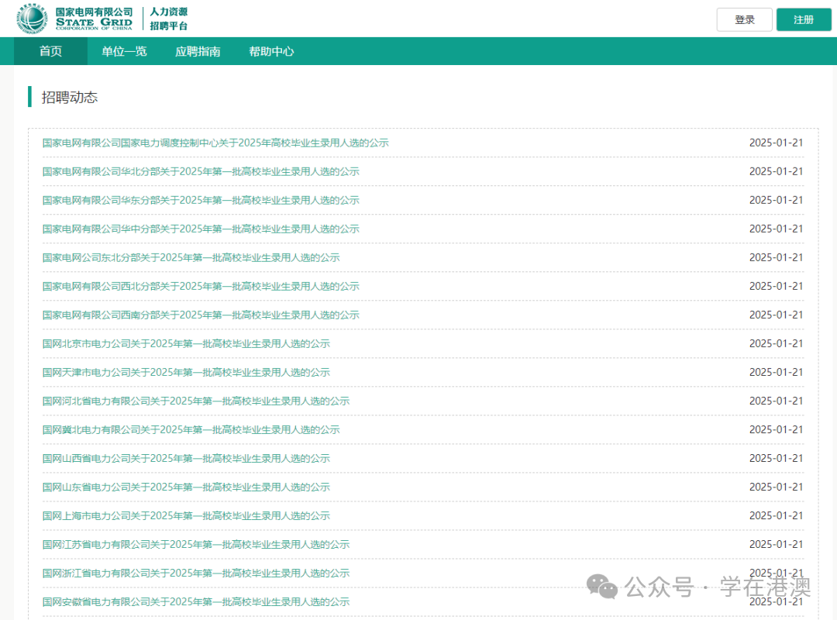Go to 帮助中心 help center
This screenshot has height=620, width=837.
pyautogui.click(x=271, y=52)
